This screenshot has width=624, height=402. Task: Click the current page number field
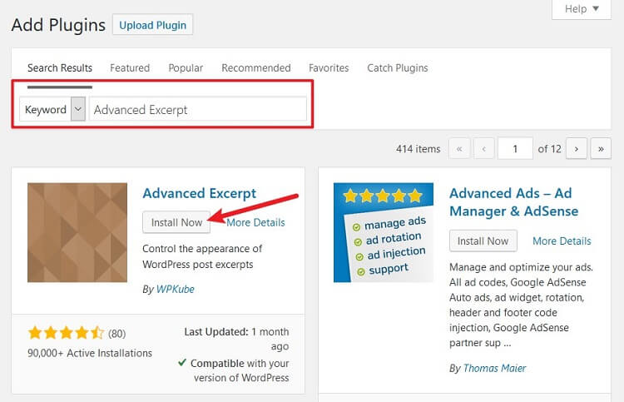click(x=515, y=148)
